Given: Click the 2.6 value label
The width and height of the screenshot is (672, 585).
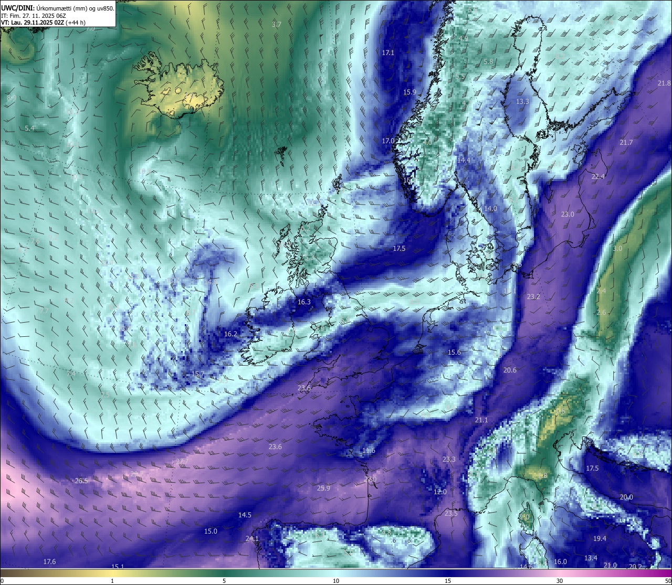Looking at the screenshot, I should [601, 313].
